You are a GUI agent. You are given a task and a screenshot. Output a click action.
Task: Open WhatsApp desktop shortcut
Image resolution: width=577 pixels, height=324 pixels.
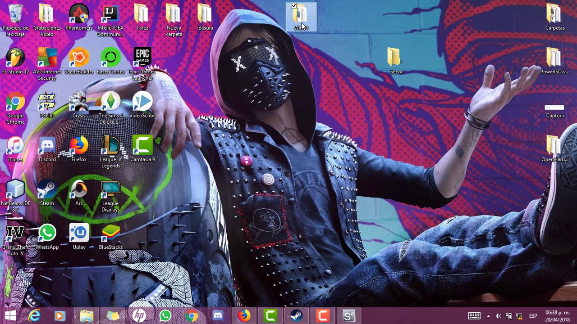[47, 237]
